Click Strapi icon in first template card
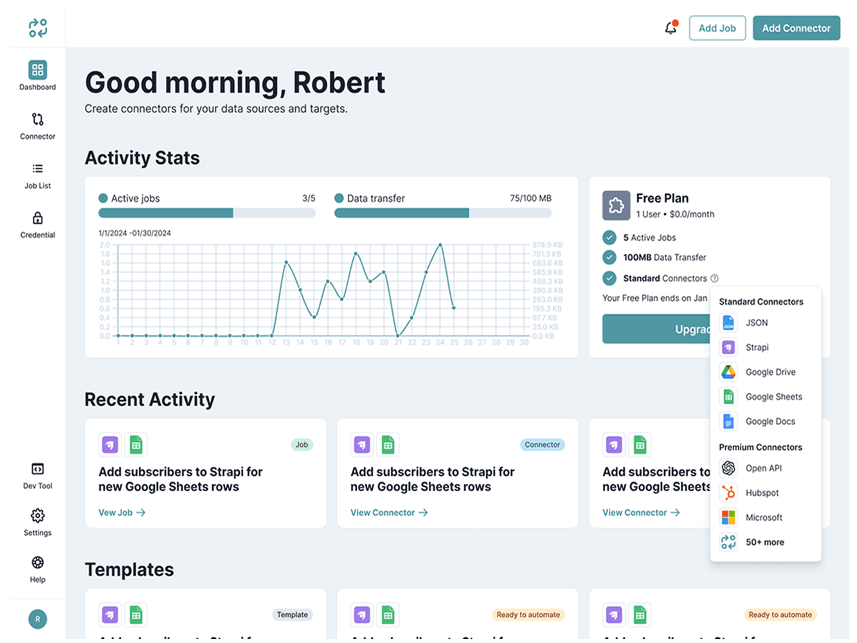857x643 pixels. coord(110,615)
